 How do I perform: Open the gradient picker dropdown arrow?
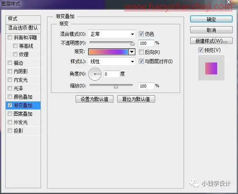(x=132, y=52)
